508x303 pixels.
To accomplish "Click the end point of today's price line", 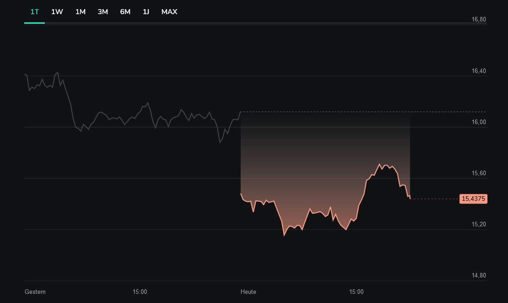I will click(x=410, y=199).
